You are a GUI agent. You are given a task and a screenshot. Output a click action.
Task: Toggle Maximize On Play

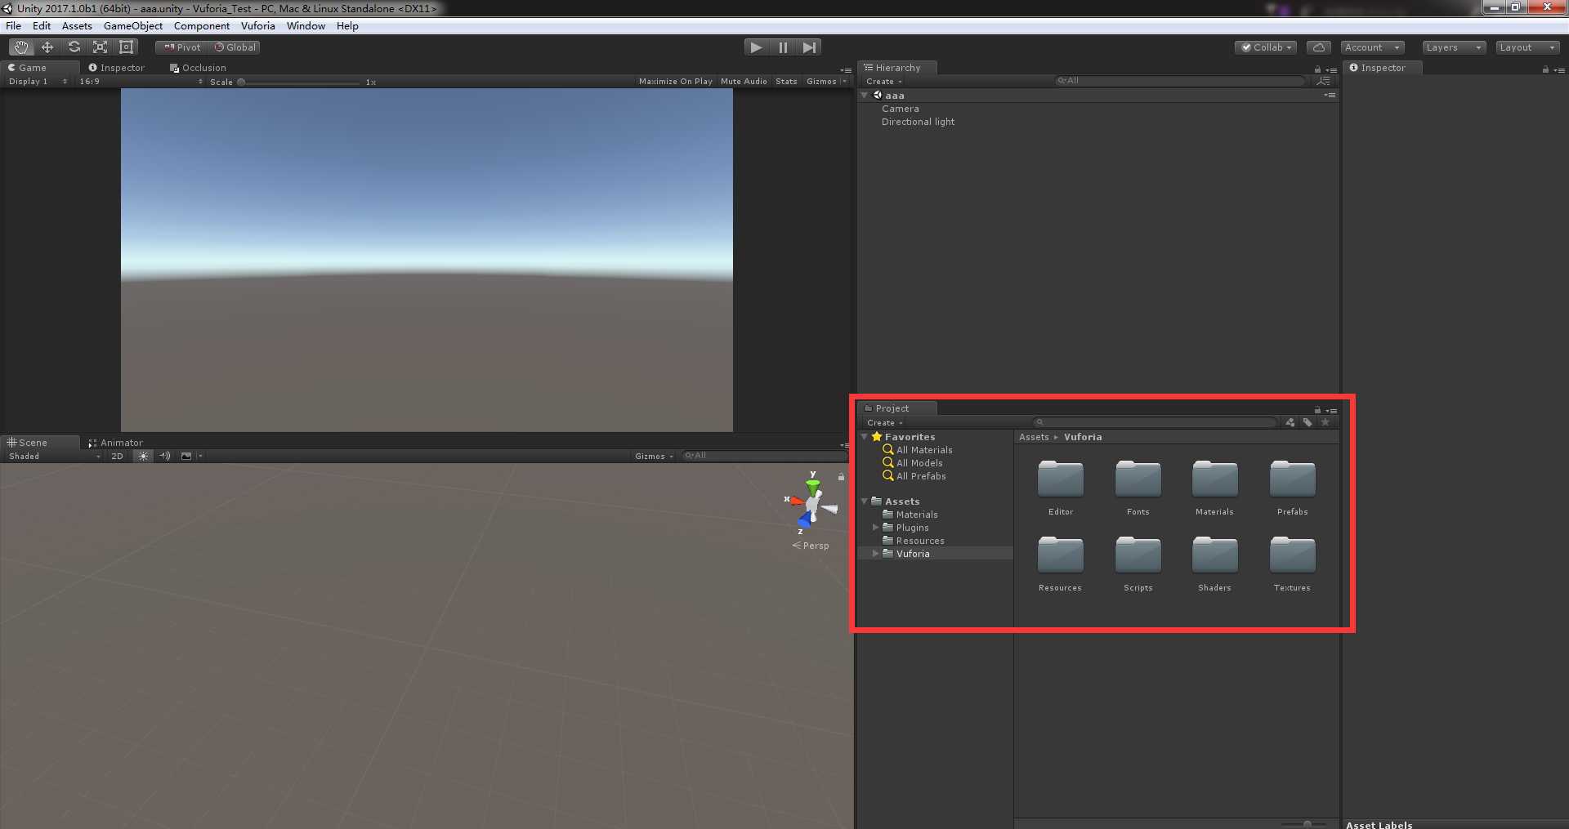coord(675,82)
